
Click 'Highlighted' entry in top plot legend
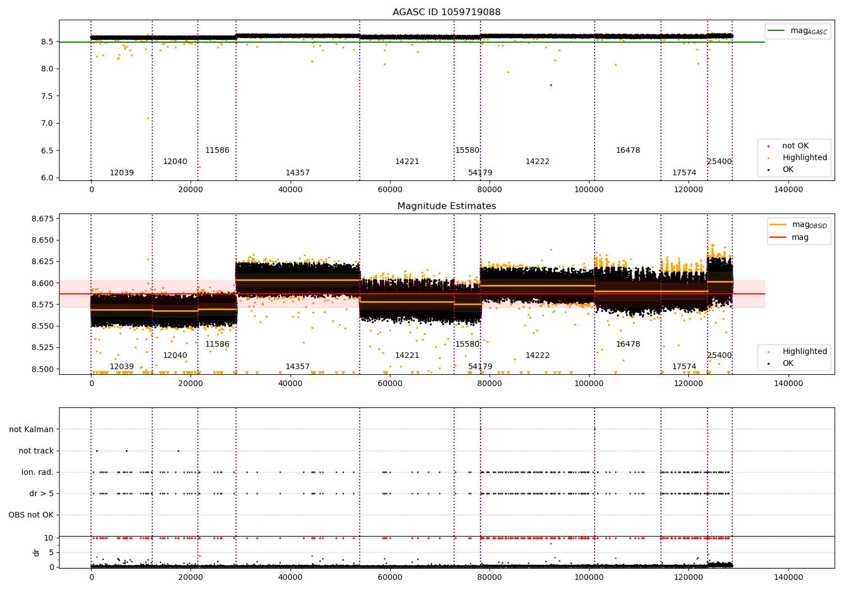(x=805, y=158)
